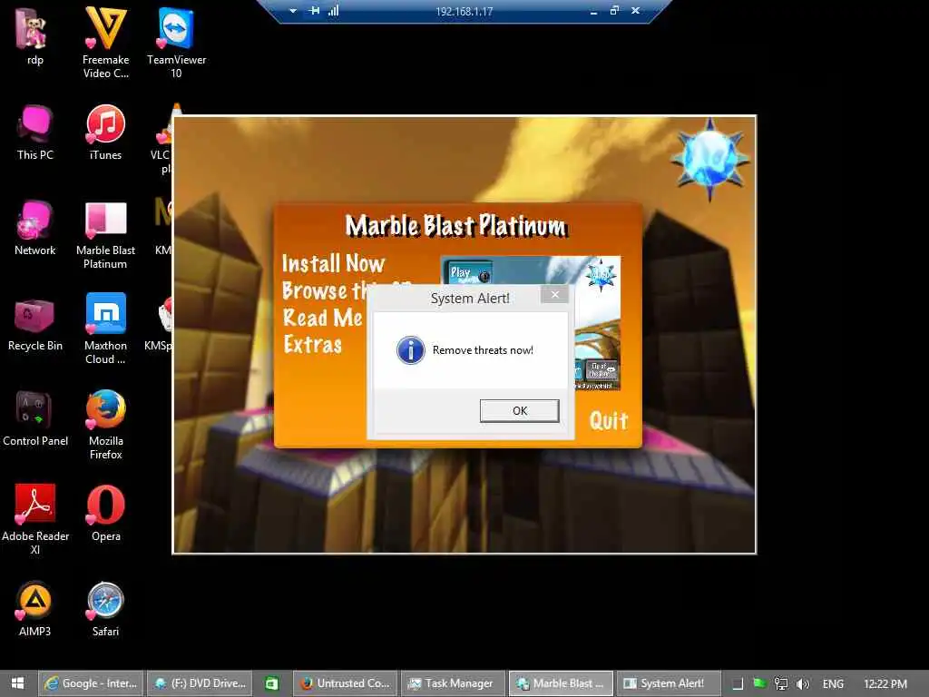Click the signal strength icon on connection bar
Viewport: 929px width, 697px height.
click(334, 11)
